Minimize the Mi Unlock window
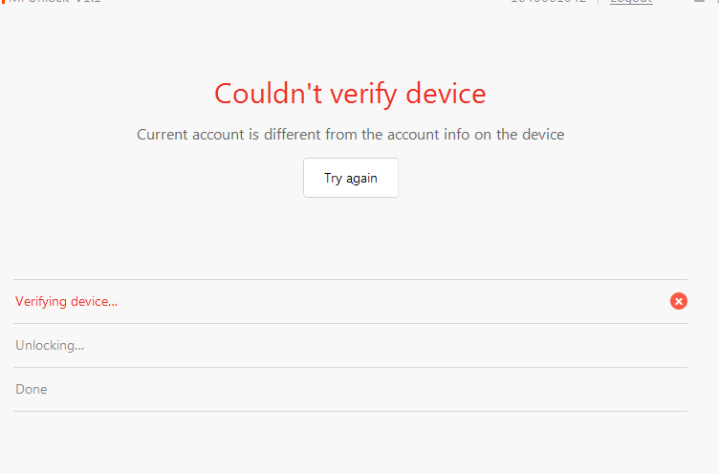Viewport: 719px width, 473px height. coord(700,2)
